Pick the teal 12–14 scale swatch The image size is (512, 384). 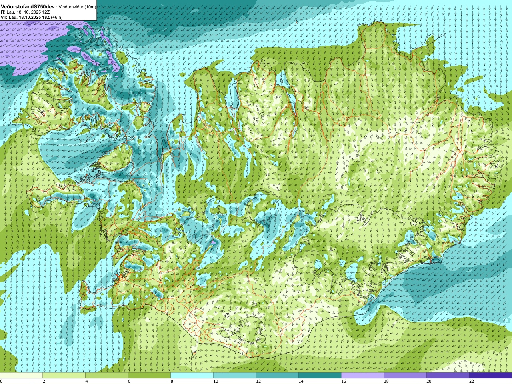[x=277, y=376]
